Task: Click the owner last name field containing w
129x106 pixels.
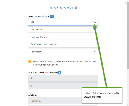Action: pyautogui.click(x=63, y=86)
